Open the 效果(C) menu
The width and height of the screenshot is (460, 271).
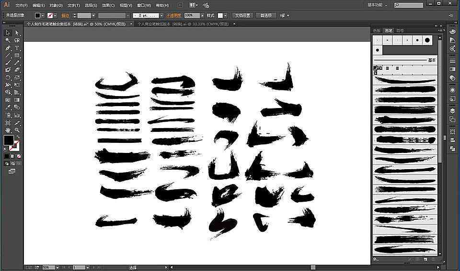point(108,5)
